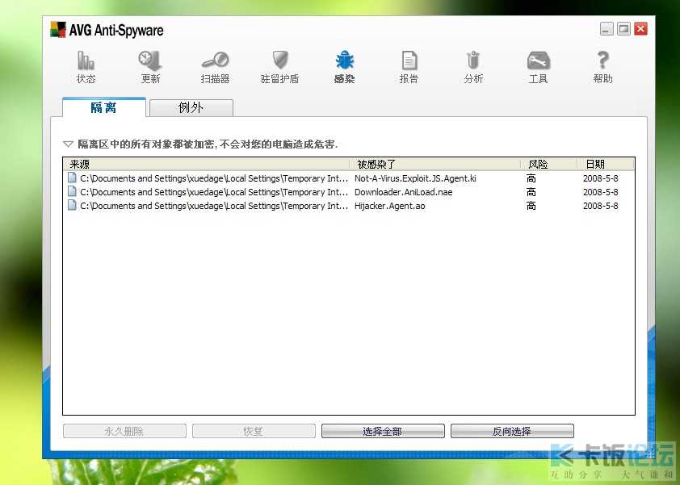Viewport: 680px width, 485px height.
Task: Sort by the 来源 column header
Action: coord(206,164)
